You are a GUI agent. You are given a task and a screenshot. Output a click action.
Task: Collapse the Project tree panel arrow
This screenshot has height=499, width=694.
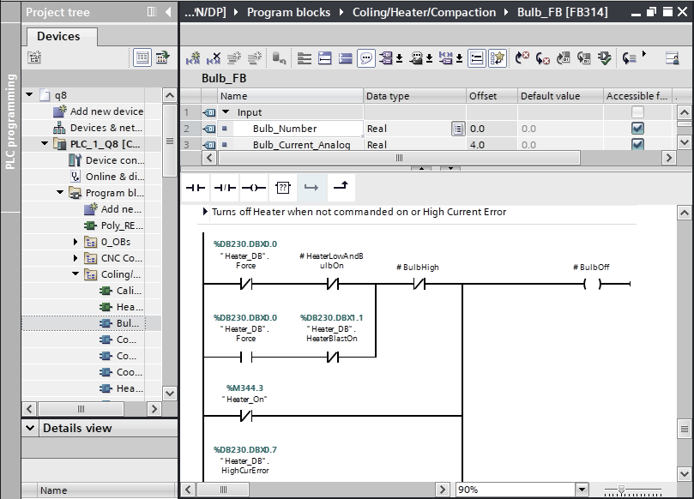click(x=167, y=12)
